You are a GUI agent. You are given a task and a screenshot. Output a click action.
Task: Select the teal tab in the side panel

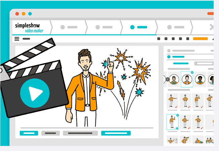(181, 63)
